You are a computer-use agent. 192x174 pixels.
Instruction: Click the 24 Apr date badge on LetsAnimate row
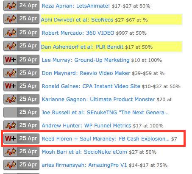[28, 6]
